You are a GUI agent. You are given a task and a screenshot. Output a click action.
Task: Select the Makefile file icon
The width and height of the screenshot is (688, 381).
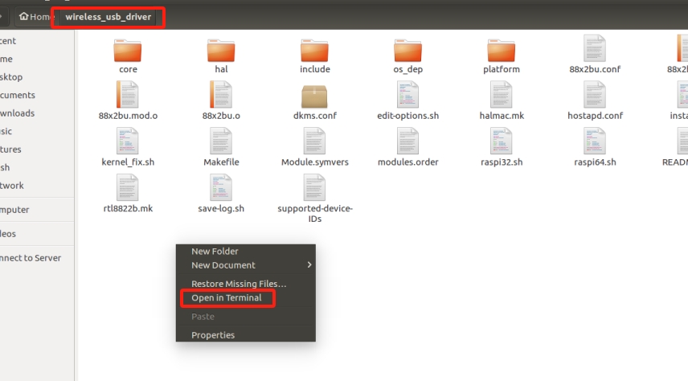point(221,143)
